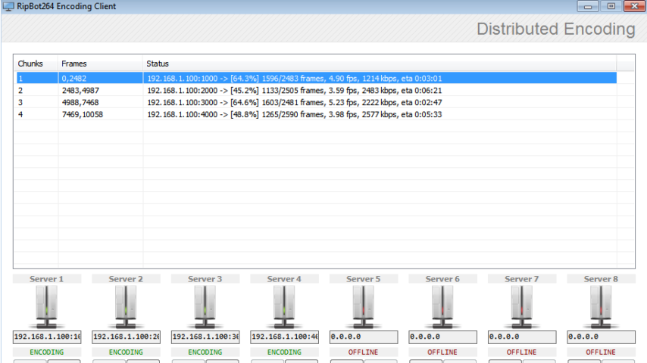Click the Server 6 offline computer icon
The width and height of the screenshot is (647, 363).
click(442, 307)
